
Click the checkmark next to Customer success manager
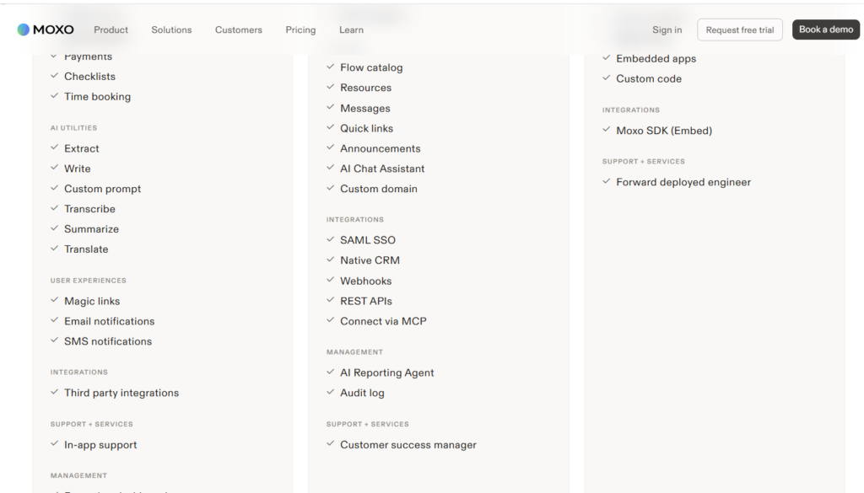coord(331,444)
